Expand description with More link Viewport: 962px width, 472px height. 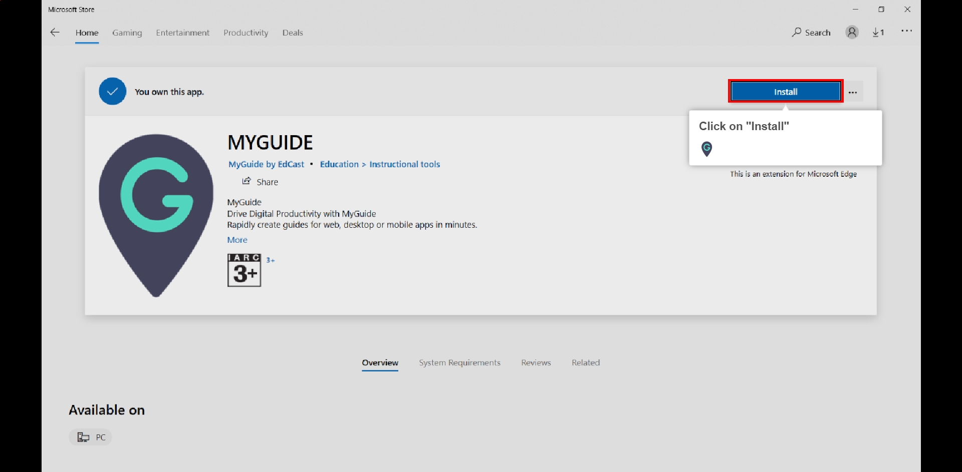tap(237, 240)
